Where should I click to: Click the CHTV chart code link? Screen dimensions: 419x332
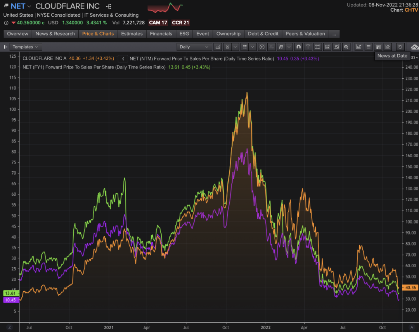coord(411,10)
